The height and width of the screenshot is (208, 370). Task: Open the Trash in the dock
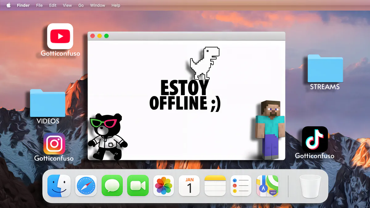(x=310, y=186)
